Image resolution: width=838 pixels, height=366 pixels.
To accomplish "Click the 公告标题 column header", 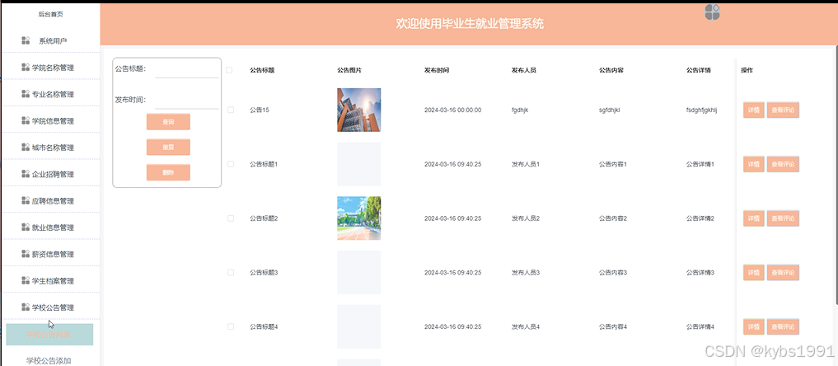I will [262, 70].
